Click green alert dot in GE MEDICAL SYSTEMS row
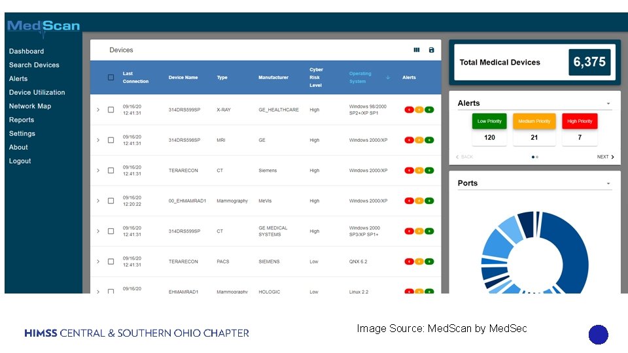Screen dimensions: 628x353 click(x=429, y=231)
